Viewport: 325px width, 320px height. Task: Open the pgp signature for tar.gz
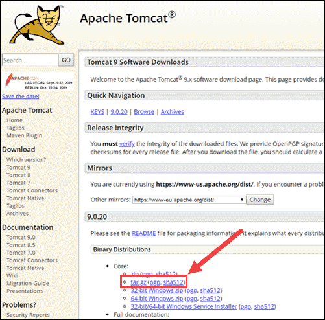click(155, 282)
